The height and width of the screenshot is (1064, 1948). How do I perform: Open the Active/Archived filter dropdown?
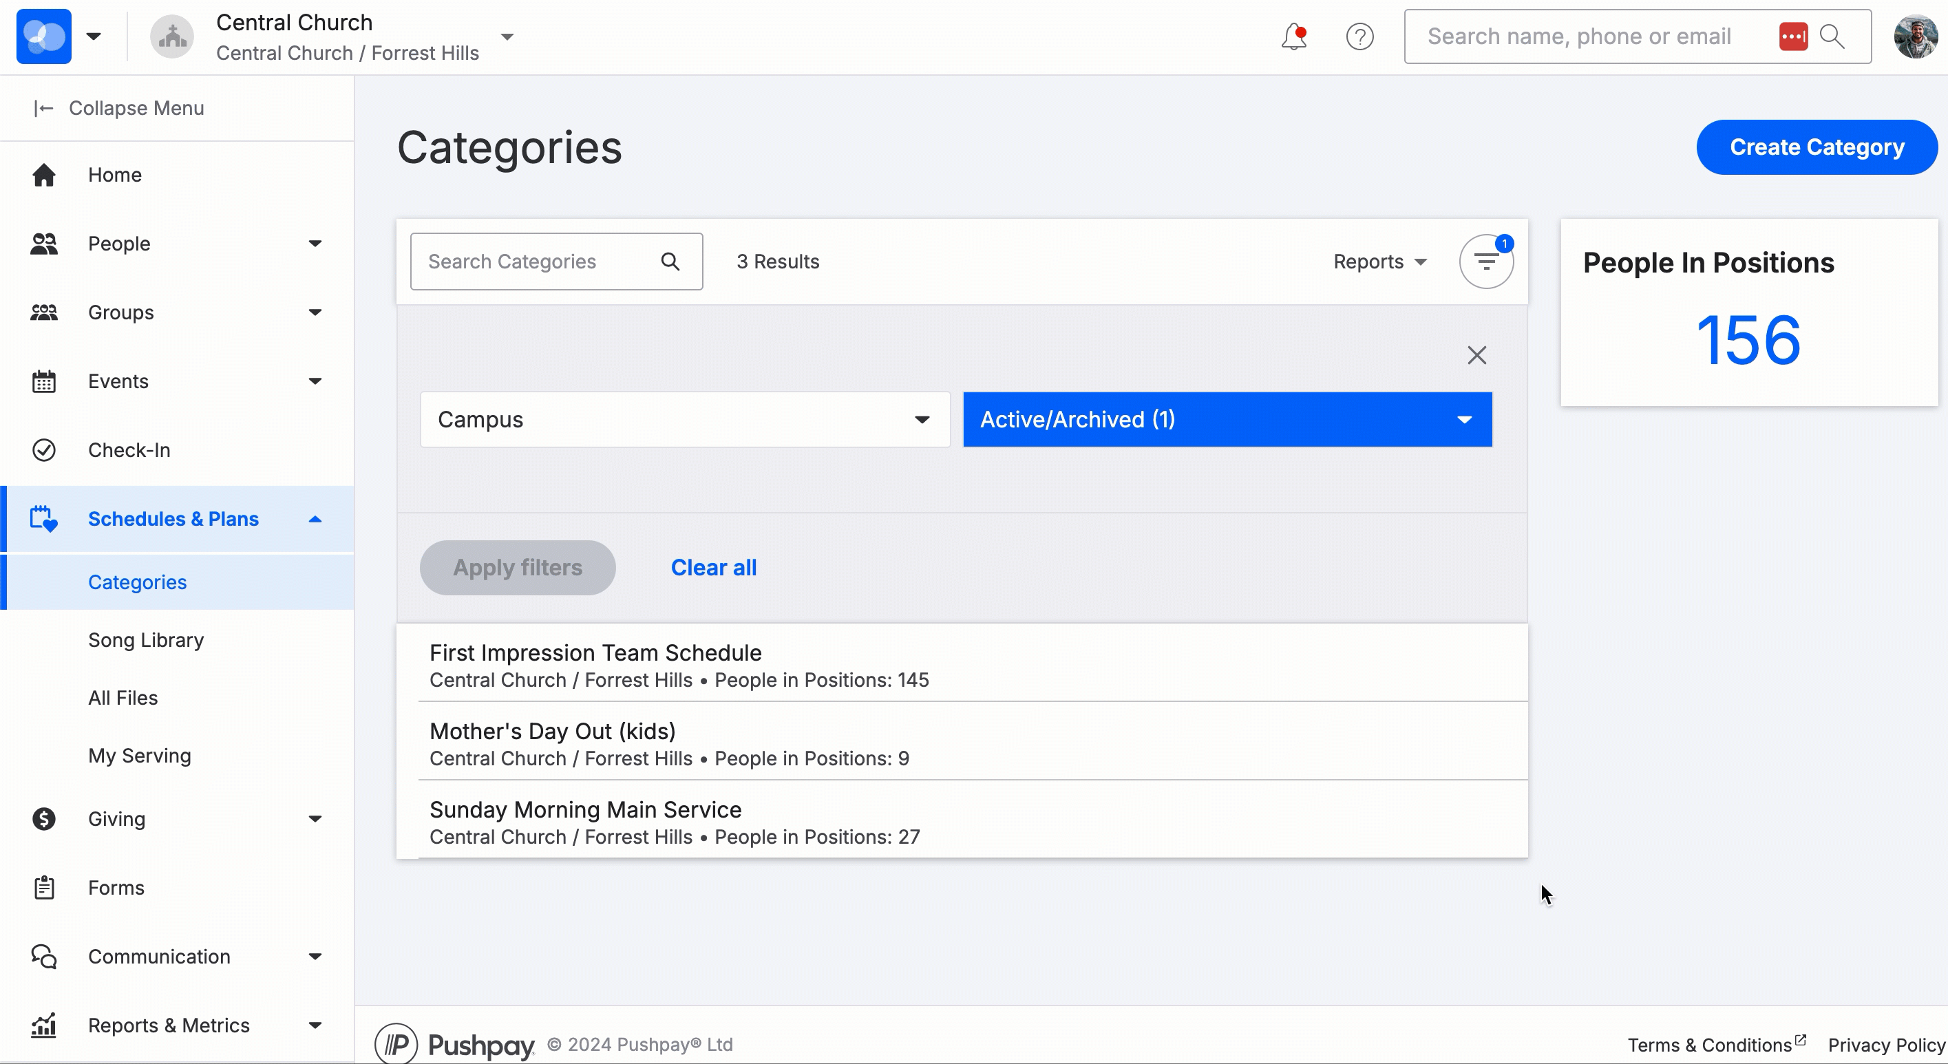point(1227,420)
